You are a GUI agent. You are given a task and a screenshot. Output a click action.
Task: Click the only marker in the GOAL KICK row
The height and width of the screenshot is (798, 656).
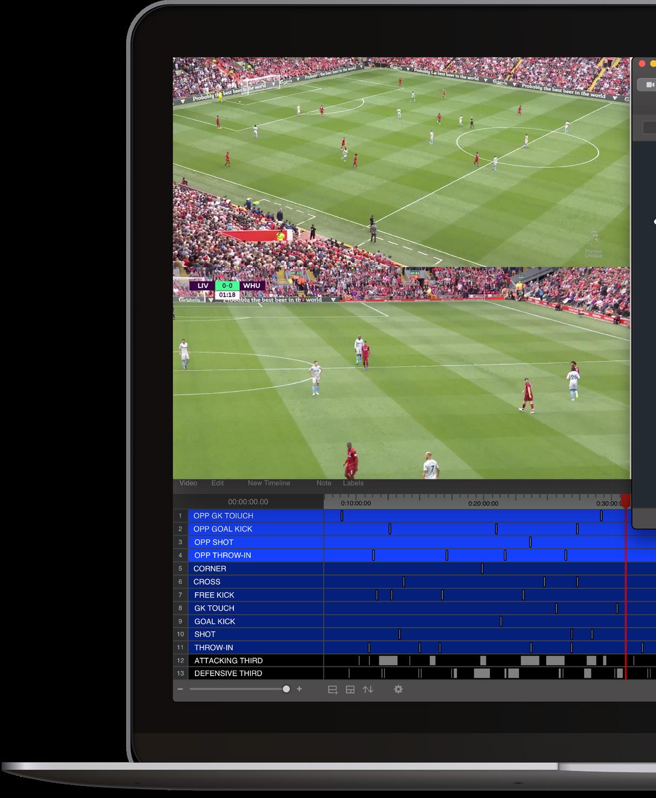click(501, 621)
